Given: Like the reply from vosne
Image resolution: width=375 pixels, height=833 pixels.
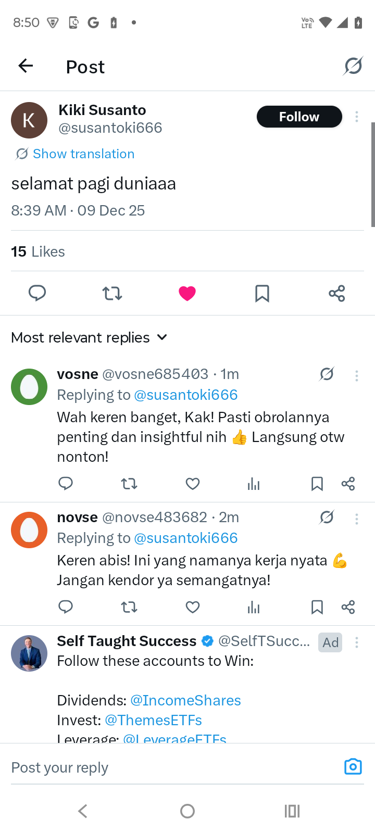Looking at the screenshot, I should [193, 484].
